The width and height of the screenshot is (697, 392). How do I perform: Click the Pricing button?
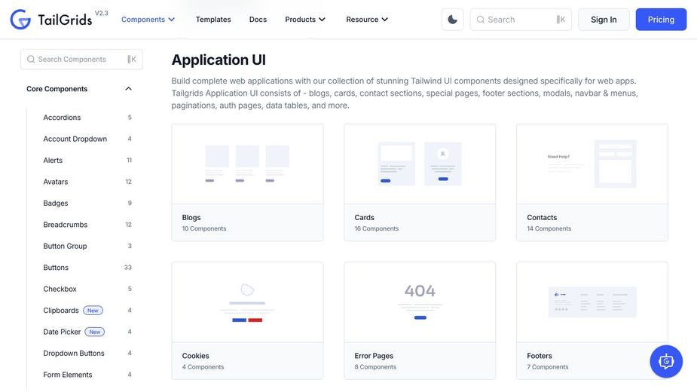tap(661, 20)
